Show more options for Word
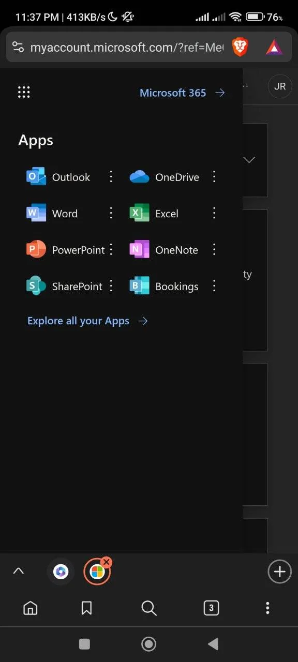The width and height of the screenshot is (298, 662). coord(111,213)
